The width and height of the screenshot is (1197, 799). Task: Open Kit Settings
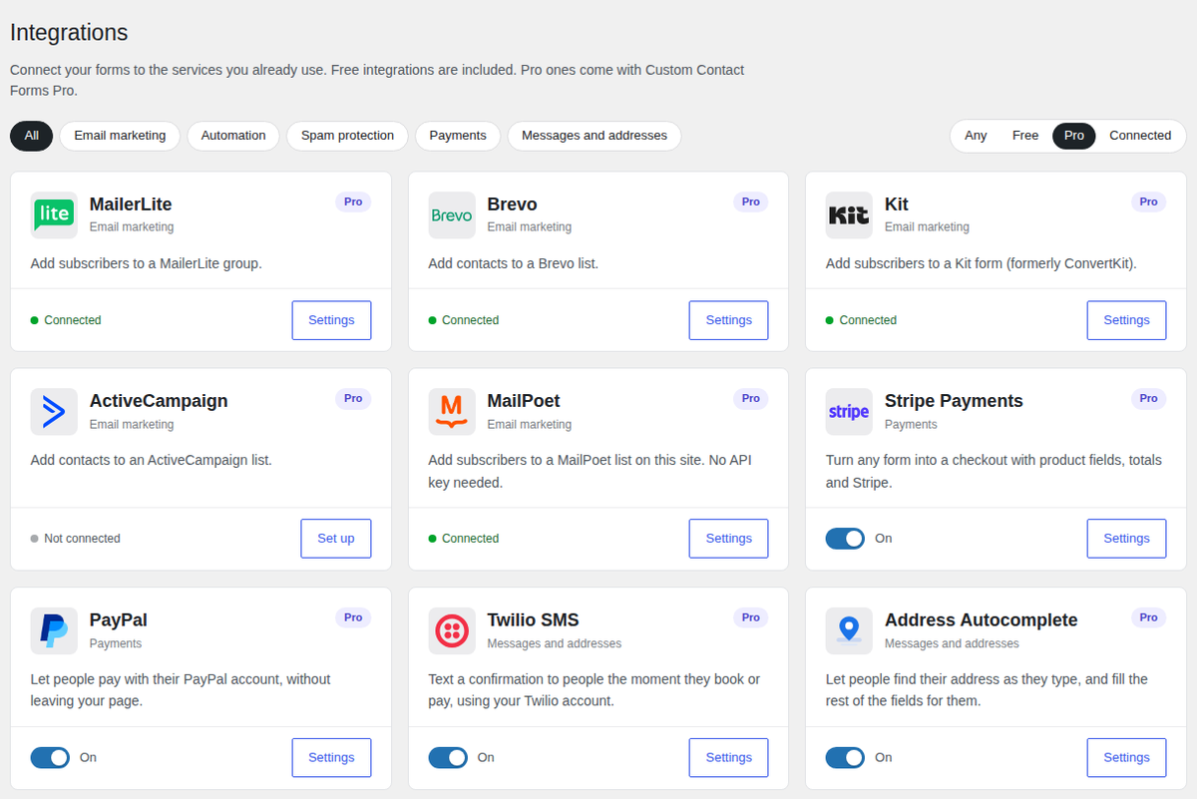pyautogui.click(x=1126, y=320)
